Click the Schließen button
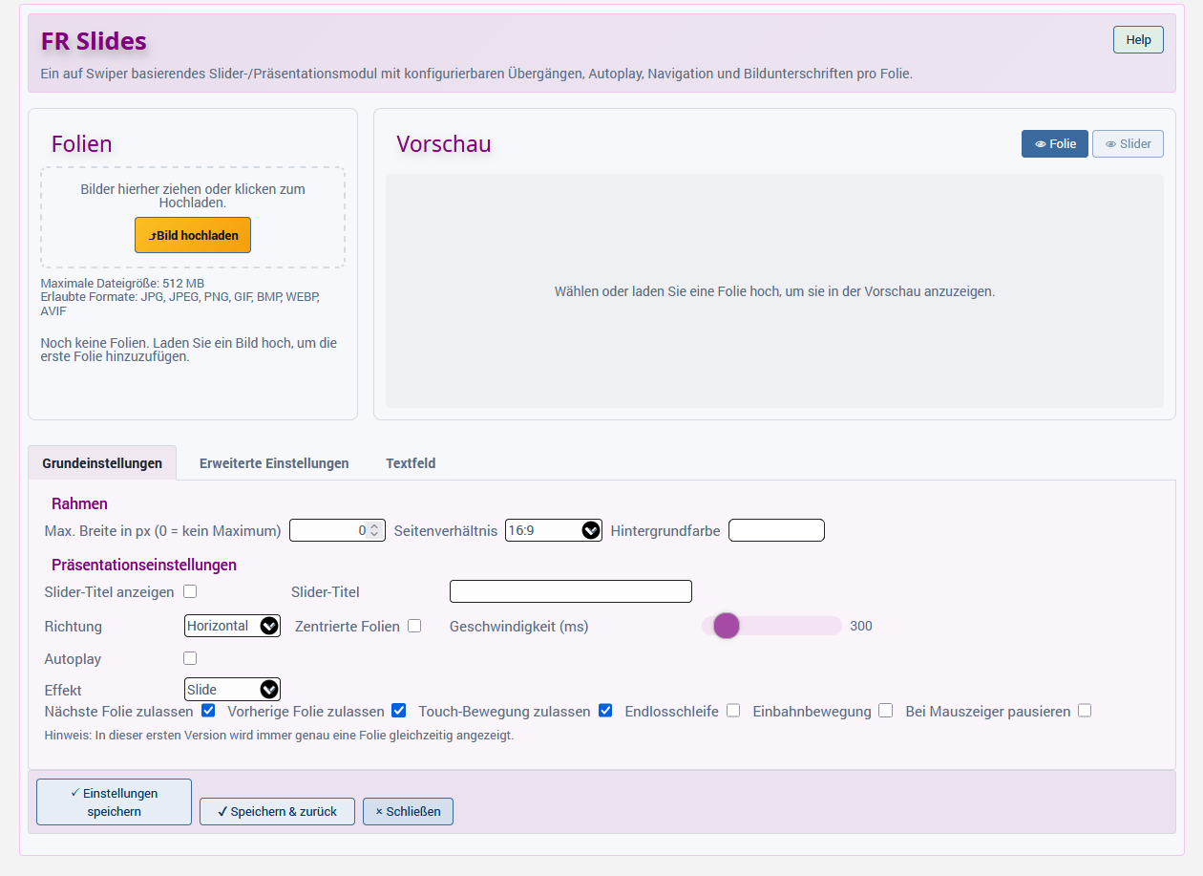Image resolution: width=1203 pixels, height=876 pixels. click(x=408, y=811)
